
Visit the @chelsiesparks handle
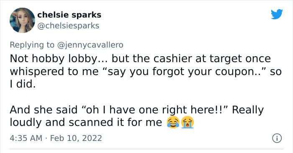(68, 26)
